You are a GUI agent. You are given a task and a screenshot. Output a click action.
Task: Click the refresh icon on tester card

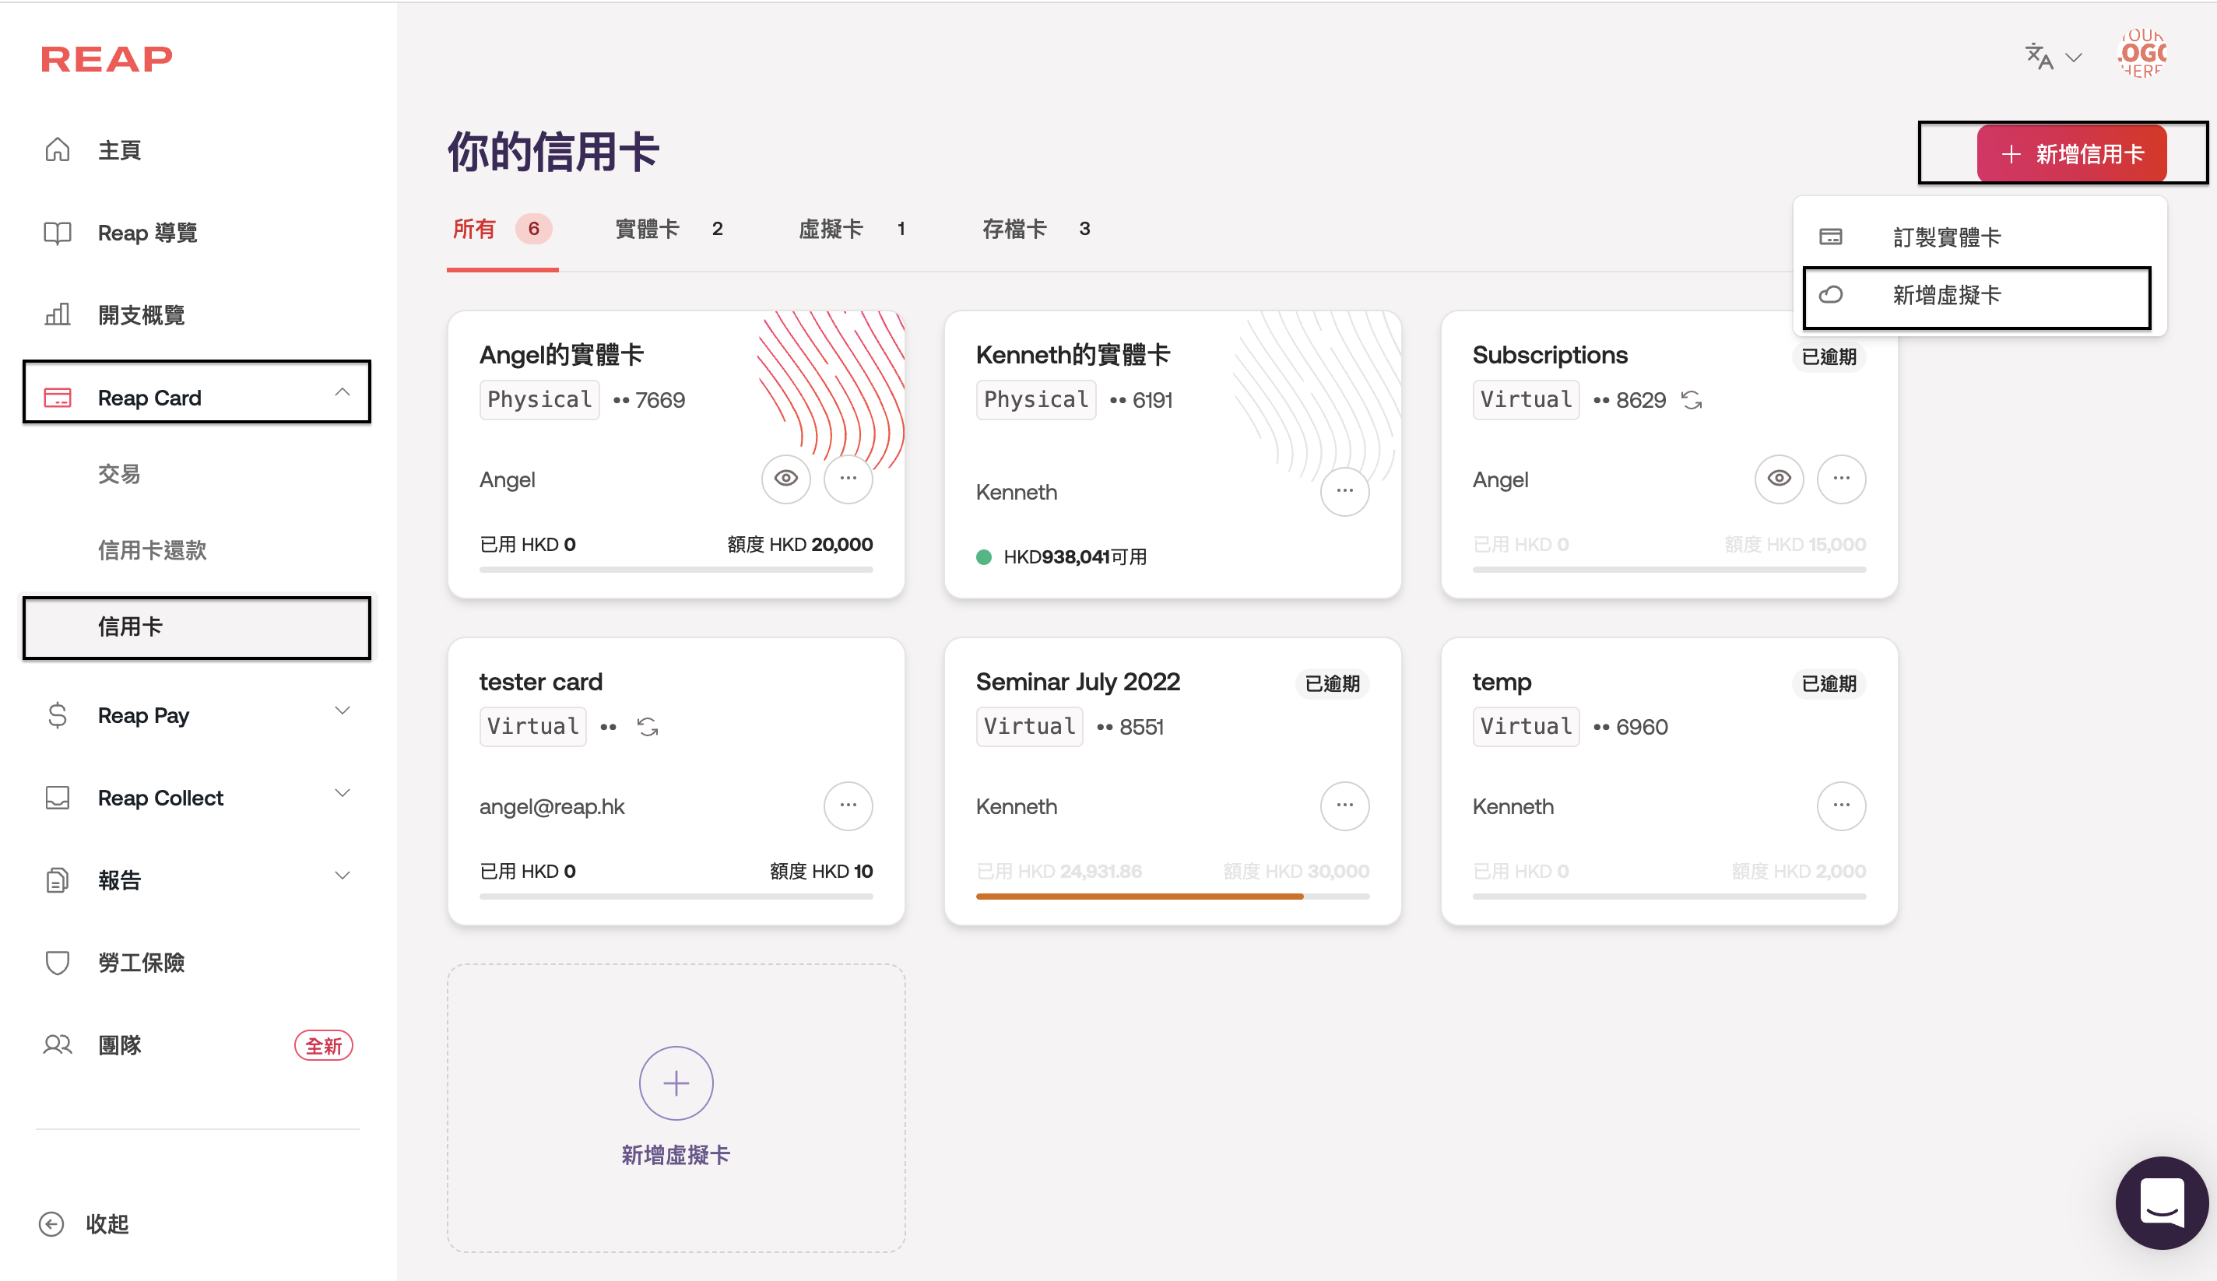pos(648,727)
